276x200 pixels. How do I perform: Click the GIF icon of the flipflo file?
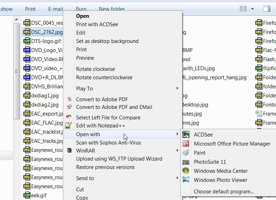[x=259, y=68]
